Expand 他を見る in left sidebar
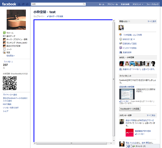162x148 pixels. click(x=10, y=56)
